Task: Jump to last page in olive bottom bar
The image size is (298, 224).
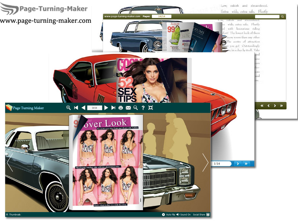Action: [282, 106]
